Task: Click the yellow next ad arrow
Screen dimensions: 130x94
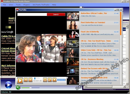Action: [x=10, y=27]
